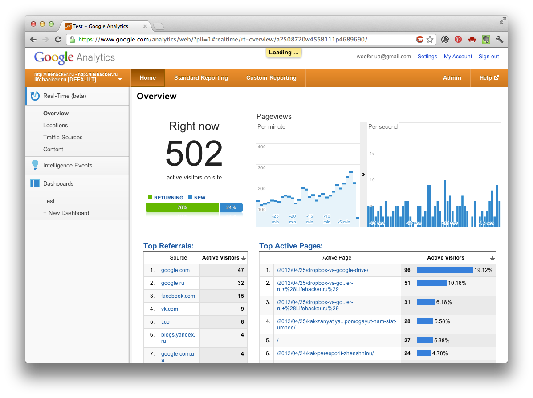
Task: Open the Standard Reporting tab
Action: point(201,78)
